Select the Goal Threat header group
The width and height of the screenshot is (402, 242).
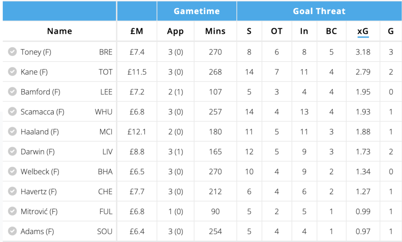tap(319, 11)
